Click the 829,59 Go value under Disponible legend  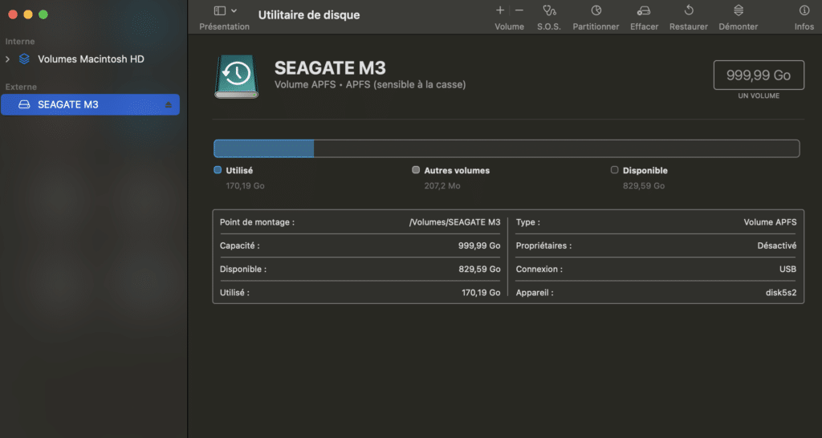coord(644,185)
